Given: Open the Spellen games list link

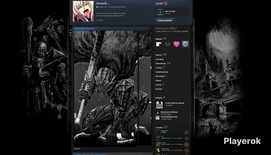Looking at the screenshot, I should click(159, 55).
